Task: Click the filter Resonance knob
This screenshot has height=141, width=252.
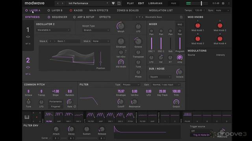Action: click(x=134, y=102)
